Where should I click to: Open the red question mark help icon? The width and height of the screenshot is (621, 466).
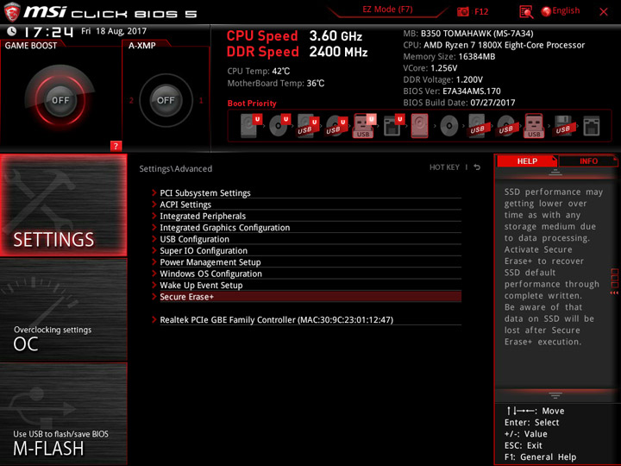point(116,146)
